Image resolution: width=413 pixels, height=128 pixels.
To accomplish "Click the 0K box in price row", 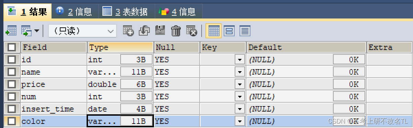I will [349, 84].
